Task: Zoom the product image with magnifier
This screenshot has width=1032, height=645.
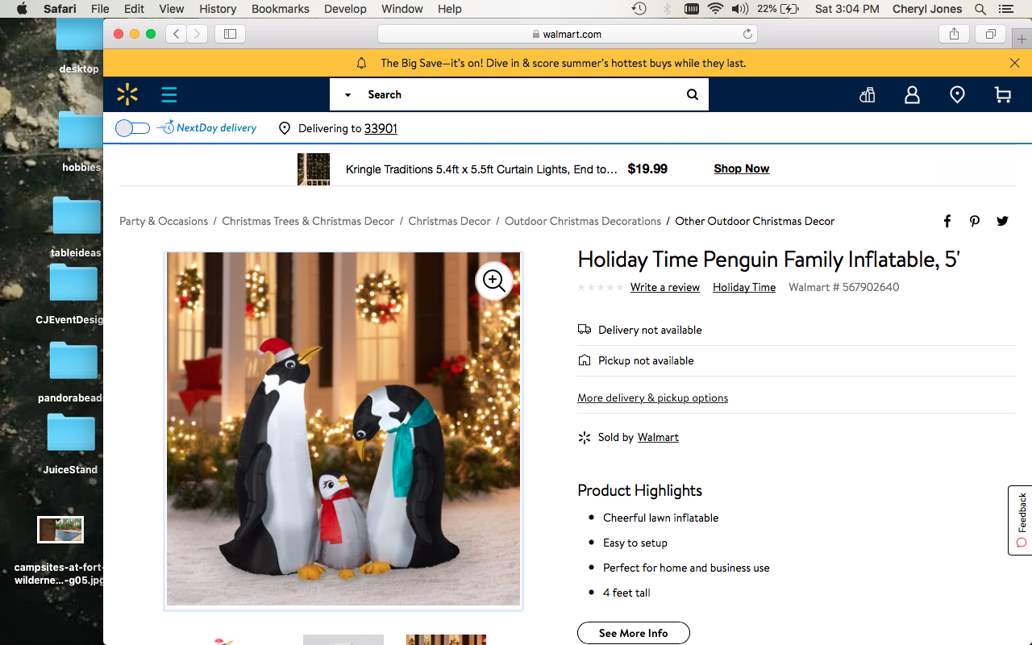Action: click(x=494, y=281)
